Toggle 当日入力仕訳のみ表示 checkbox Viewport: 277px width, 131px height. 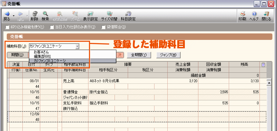pyautogui.click(x=52, y=27)
